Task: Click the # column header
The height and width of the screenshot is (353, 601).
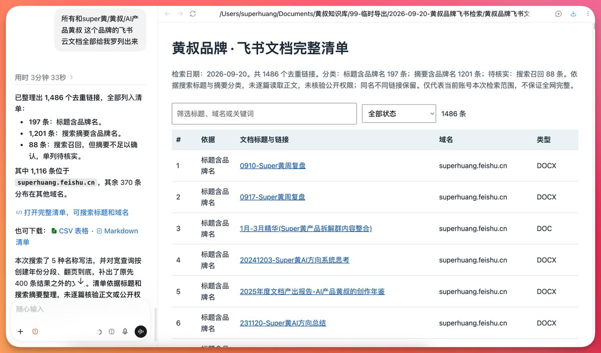Action: [178, 139]
